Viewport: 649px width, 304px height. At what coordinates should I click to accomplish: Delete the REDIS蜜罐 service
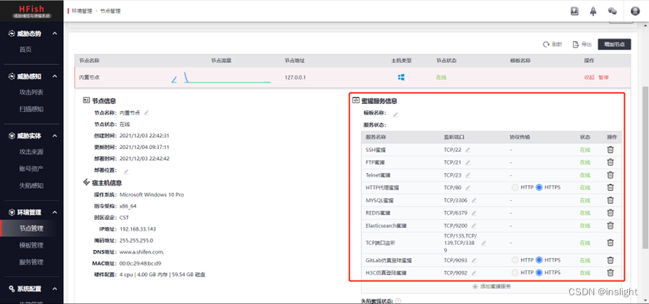pos(610,213)
